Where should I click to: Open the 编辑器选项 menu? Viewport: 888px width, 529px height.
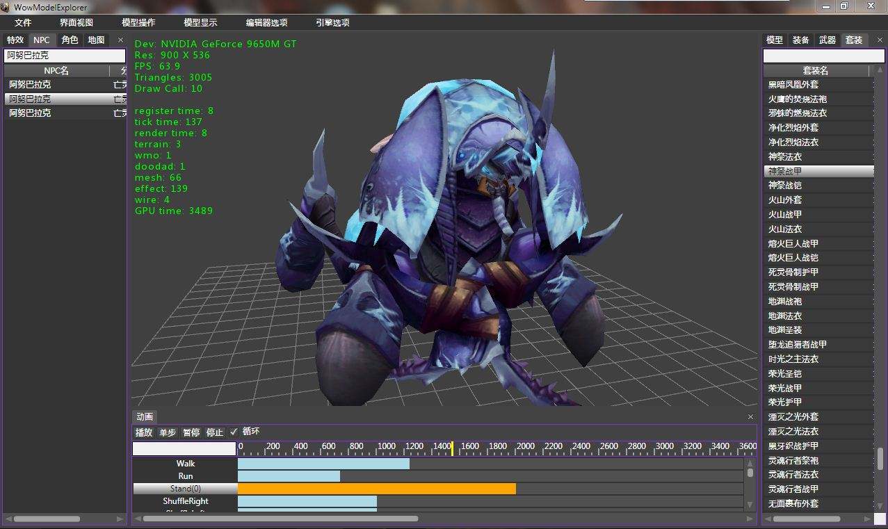point(266,22)
